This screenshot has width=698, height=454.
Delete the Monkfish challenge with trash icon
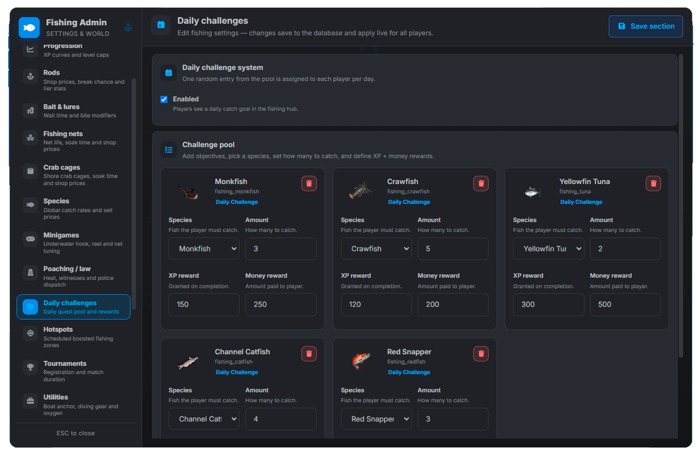[309, 183]
